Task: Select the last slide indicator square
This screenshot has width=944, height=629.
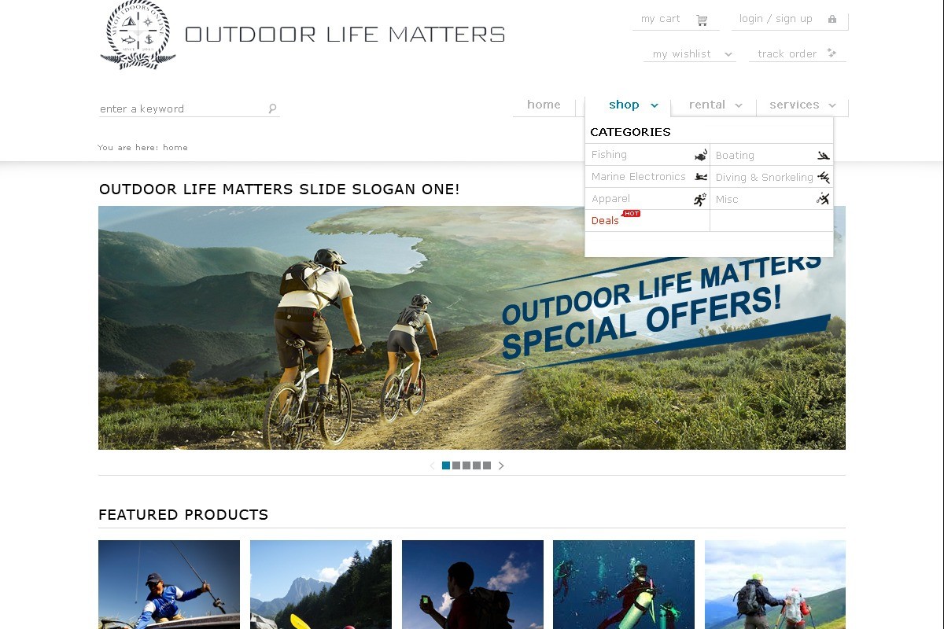Action: coord(487,465)
